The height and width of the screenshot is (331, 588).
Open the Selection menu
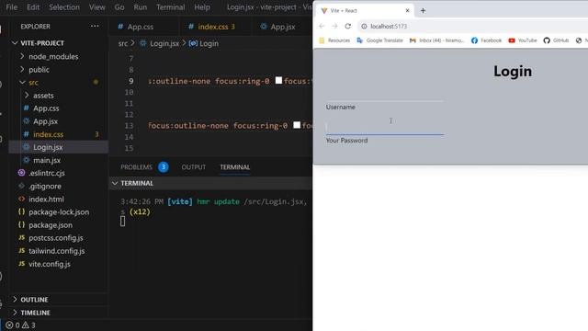tap(64, 7)
